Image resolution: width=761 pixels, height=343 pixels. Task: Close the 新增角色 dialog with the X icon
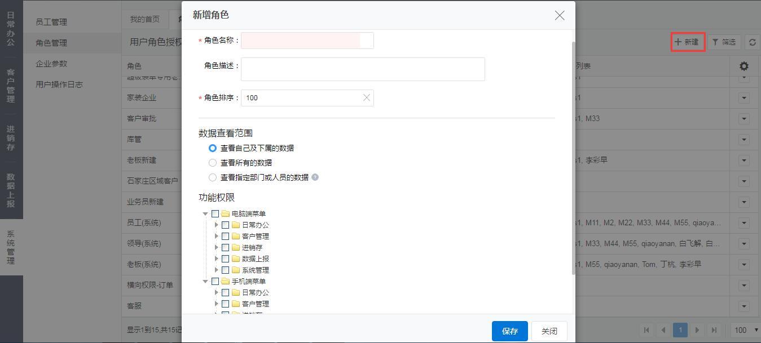559,16
